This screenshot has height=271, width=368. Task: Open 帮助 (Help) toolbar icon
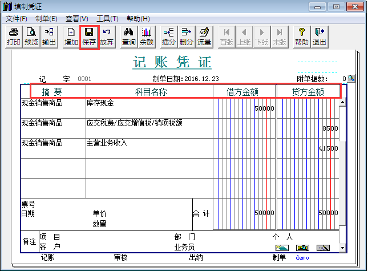point(302,37)
